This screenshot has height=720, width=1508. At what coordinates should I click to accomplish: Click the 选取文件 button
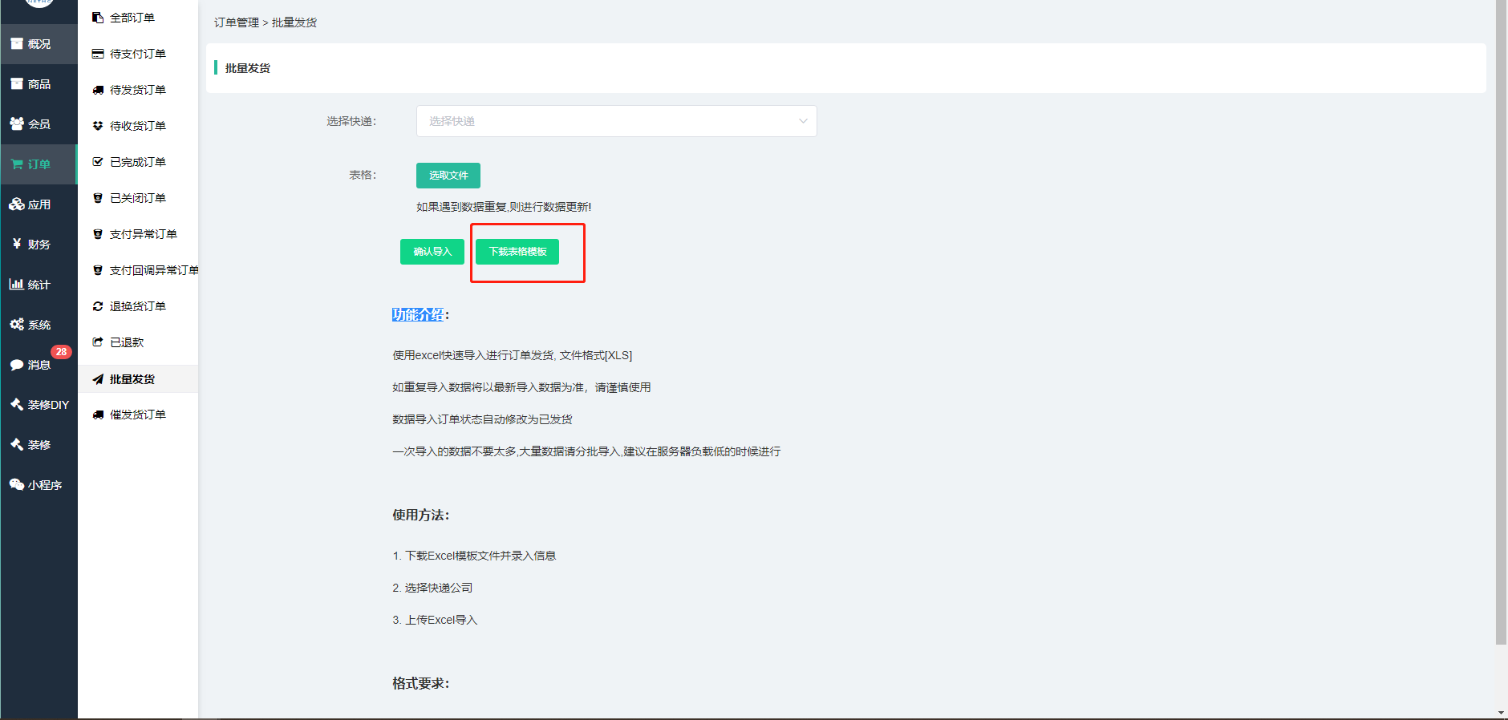coord(448,176)
